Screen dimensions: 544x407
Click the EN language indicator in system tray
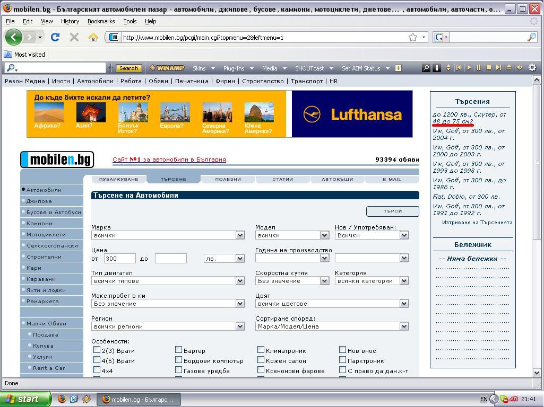483,399
